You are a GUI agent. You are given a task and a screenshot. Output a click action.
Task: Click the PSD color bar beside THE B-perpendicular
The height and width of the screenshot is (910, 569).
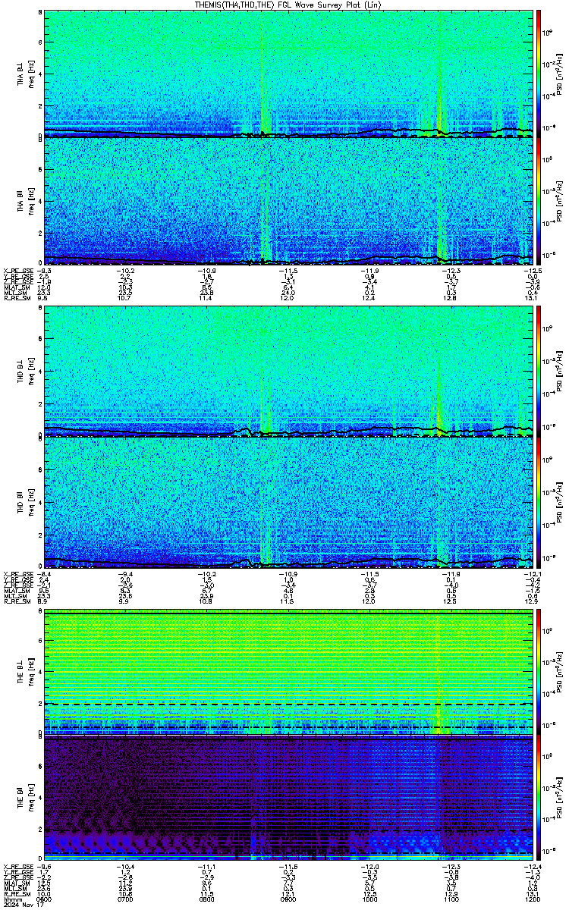[539, 672]
